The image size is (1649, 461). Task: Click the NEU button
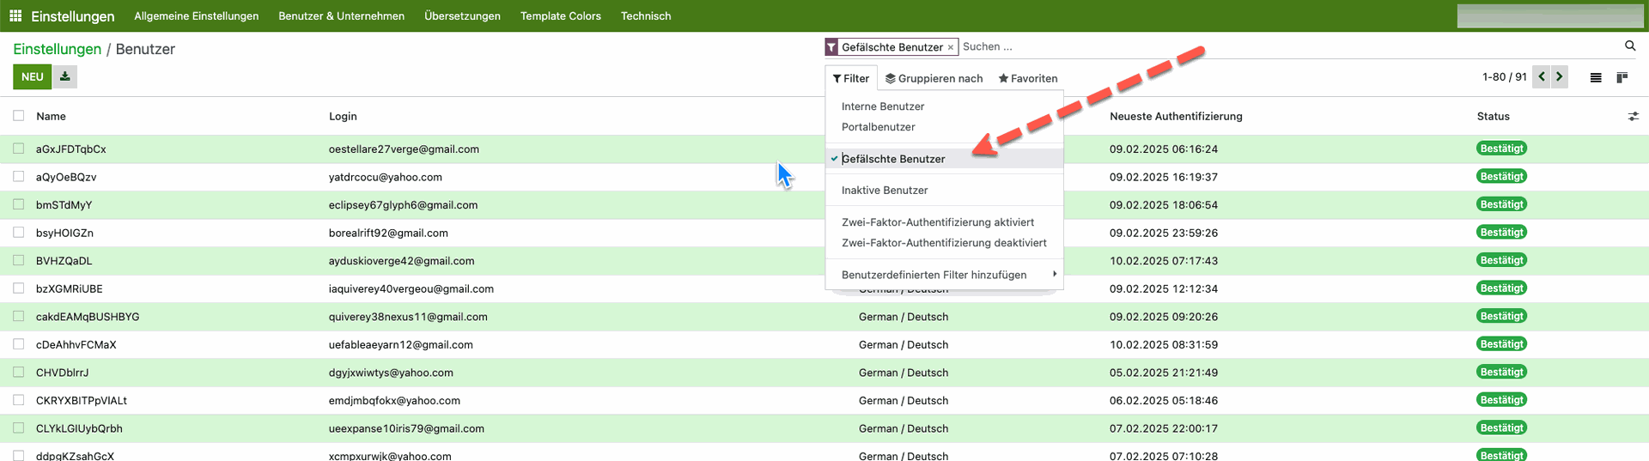32,76
